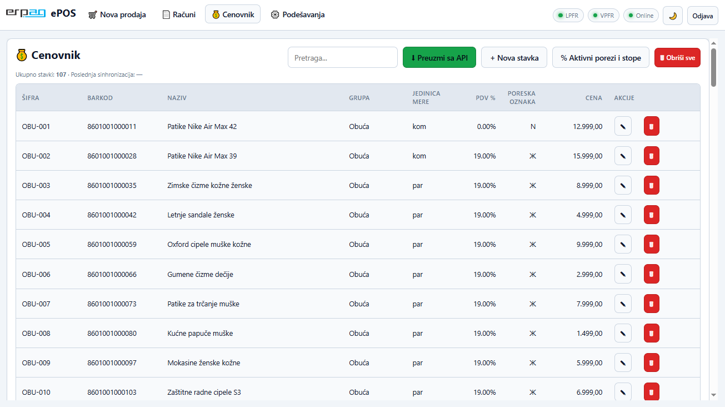This screenshot has width=725, height=407.
Task: Click the Online status badge
Action: 641,16
